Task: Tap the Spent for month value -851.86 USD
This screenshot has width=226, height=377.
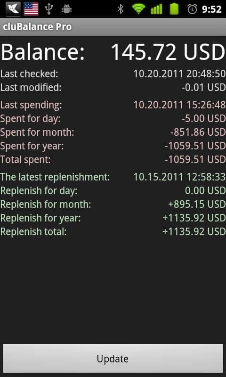Action: tap(198, 132)
